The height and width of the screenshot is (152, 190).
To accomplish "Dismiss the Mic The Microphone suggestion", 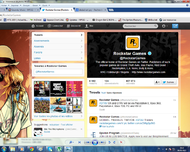I will (x=81, y=129).
